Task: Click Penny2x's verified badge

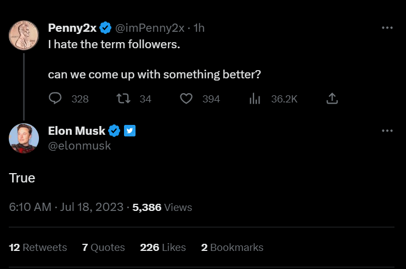Action: point(105,28)
